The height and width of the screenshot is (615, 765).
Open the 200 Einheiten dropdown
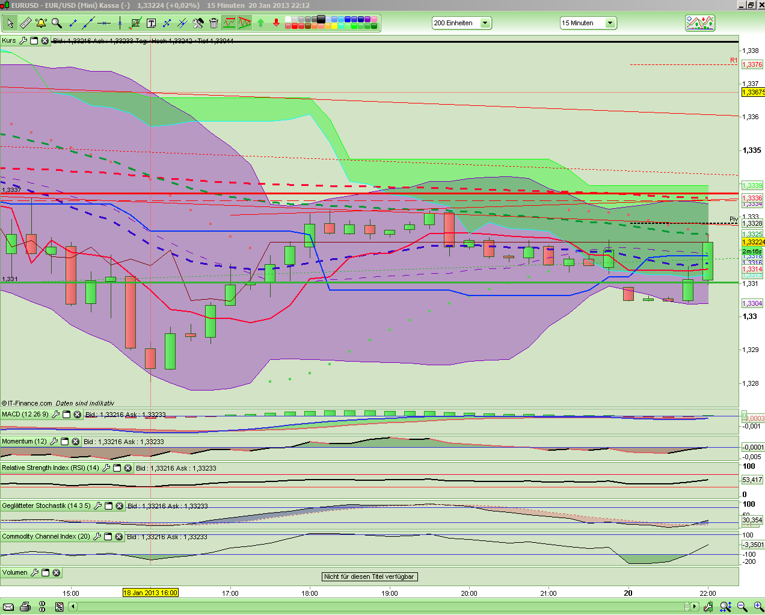(461, 23)
